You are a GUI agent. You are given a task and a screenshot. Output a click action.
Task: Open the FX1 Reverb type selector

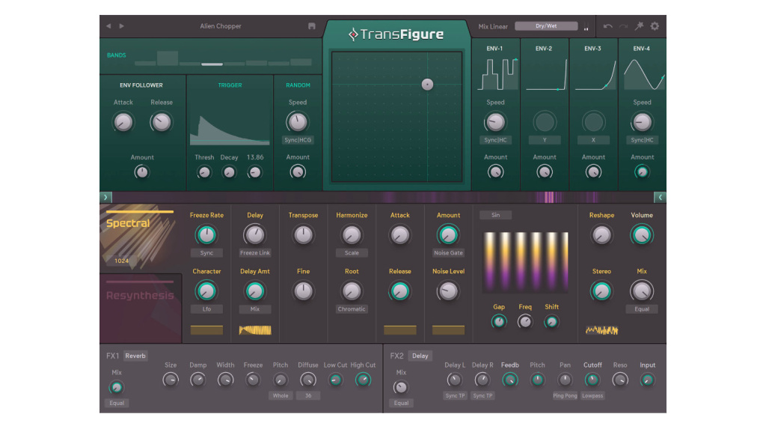point(135,356)
